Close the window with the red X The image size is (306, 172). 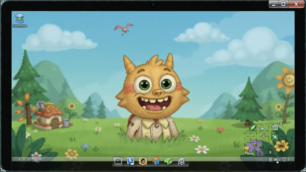click(296, 4)
